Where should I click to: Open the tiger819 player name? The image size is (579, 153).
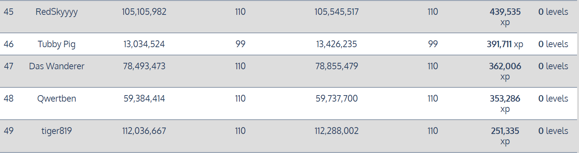click(57, 131)
